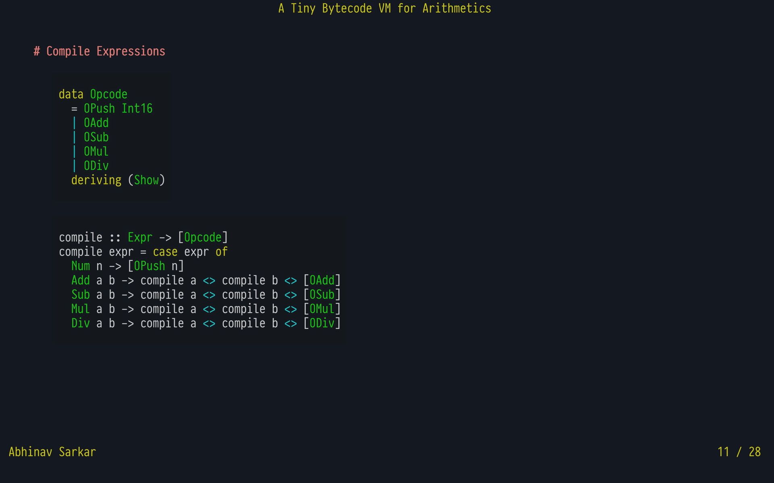Image resolution: width=774 pixels, height=483 pixels.
Task: Click the 'Num' pattern in compile function
Action: pyautogui.click(x=81, y=266)
